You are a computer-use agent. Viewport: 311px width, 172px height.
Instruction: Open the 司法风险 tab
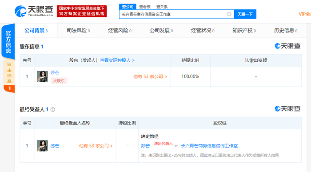click(78, 31)
